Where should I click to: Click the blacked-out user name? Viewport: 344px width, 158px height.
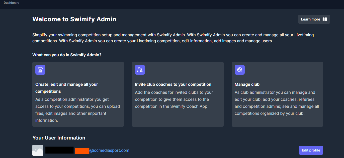[x=59, y=150]
